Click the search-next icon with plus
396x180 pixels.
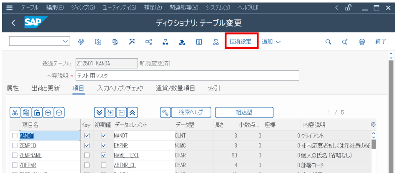(345, 42)
